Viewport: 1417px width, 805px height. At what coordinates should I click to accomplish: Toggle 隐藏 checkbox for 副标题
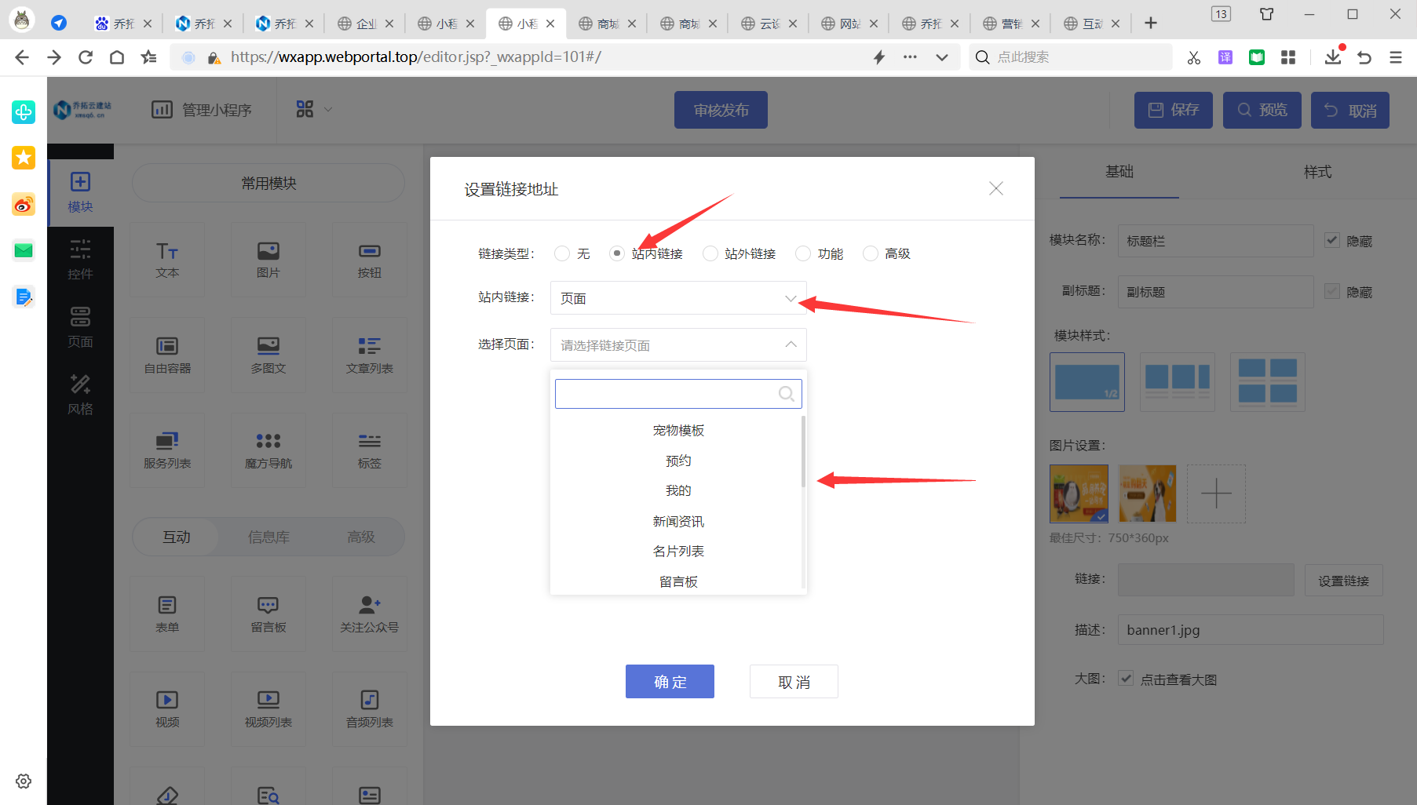[1332, 291]
